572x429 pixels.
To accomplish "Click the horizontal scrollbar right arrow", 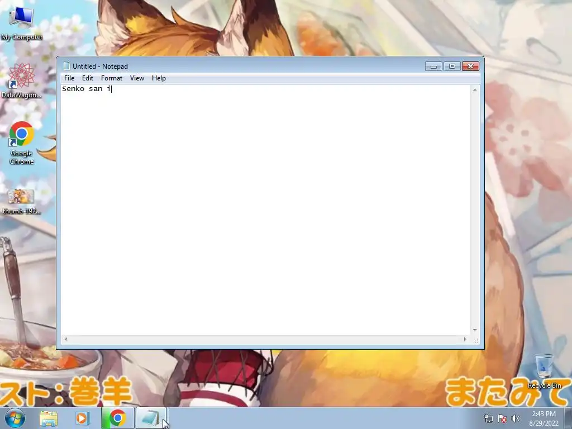I will [465, 339].
